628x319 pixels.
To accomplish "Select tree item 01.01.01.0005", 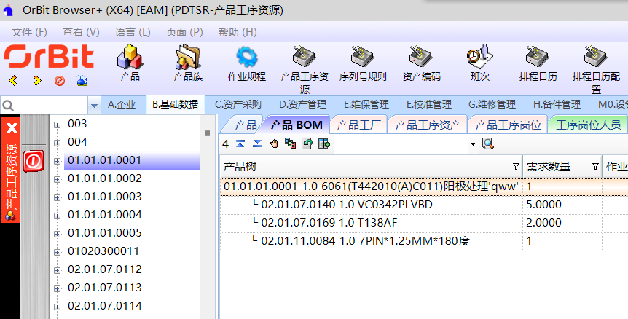I will point(104,233).
